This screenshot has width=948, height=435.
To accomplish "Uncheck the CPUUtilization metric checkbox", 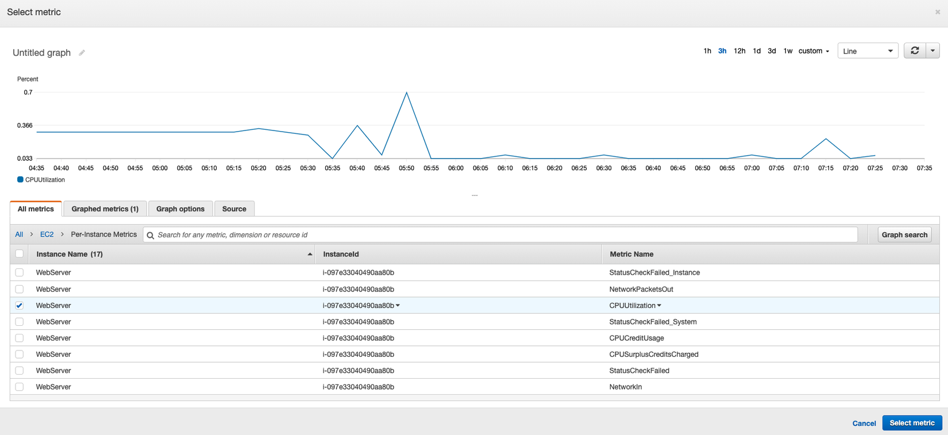I will coord(20,306).
